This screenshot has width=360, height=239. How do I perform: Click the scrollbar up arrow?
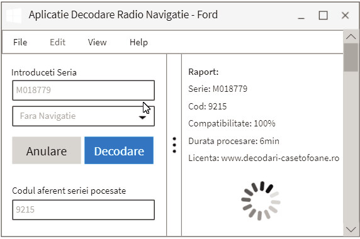[351, 36]
